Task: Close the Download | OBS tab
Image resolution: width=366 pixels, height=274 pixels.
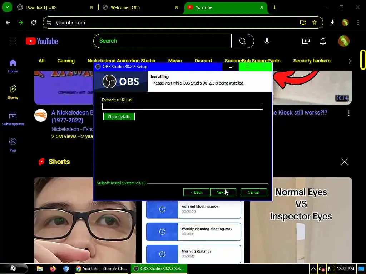Action: click(91, 7)
